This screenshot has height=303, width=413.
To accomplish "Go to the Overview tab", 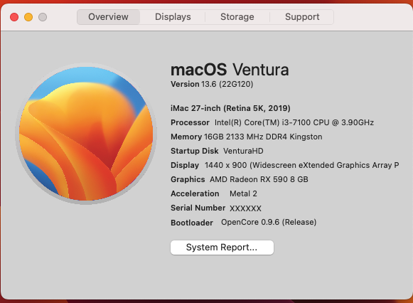I will pyautogui.click(x=108, y=17).
